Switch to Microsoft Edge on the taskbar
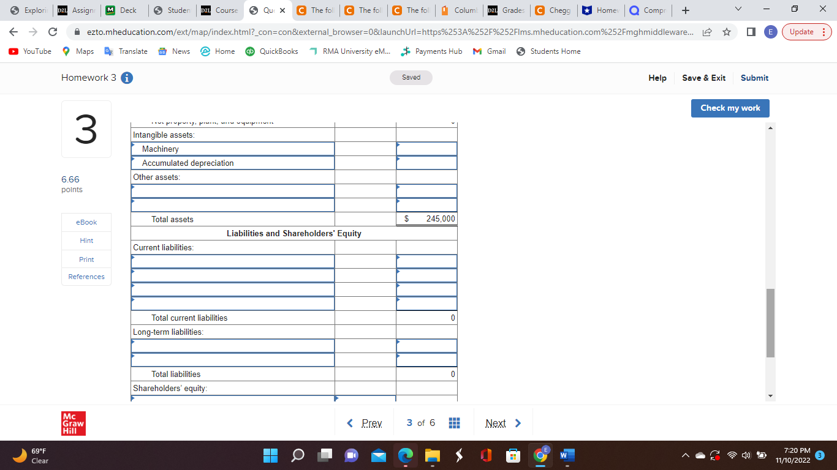The image size is (837, 470). [406, 455]
